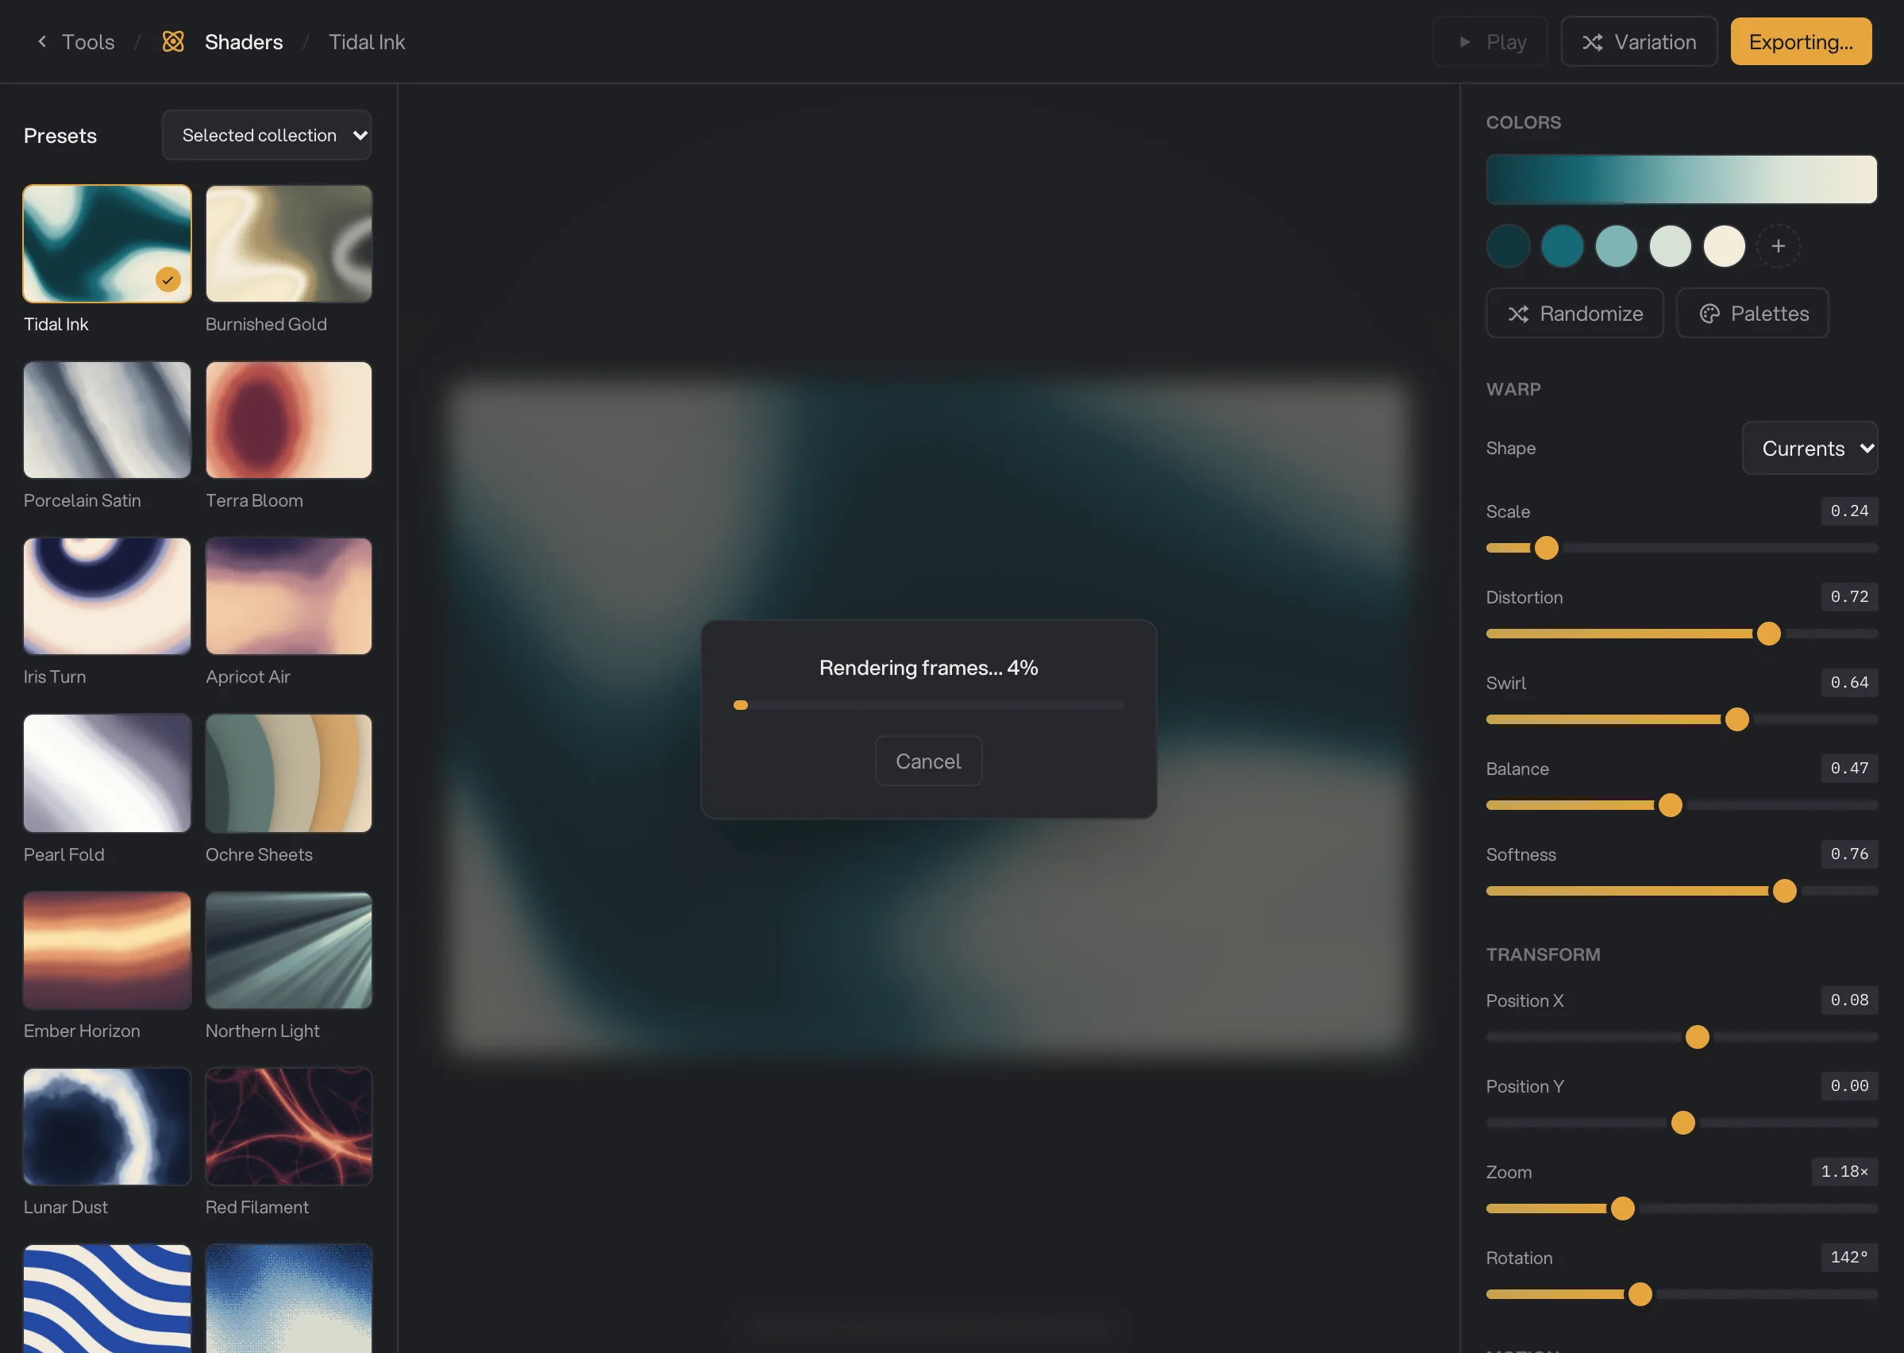Adjust the Scale slider handle

1546,547
